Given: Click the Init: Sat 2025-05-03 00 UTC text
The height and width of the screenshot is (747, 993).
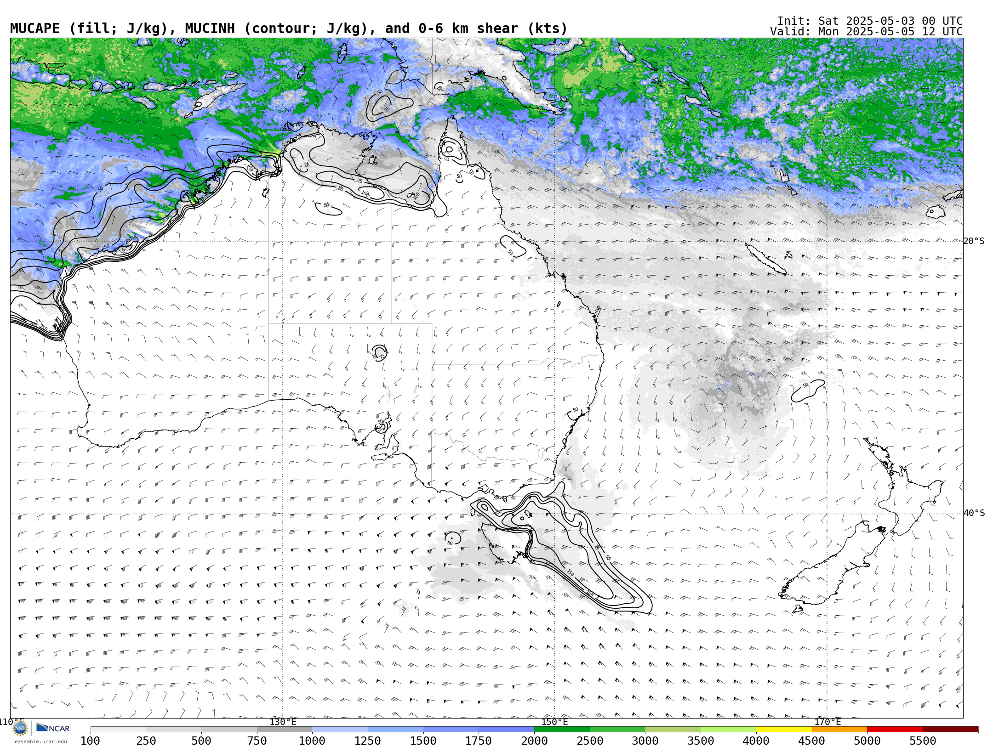Looking at the screenshot, I should pyautogui.click(x=870, y=21).
